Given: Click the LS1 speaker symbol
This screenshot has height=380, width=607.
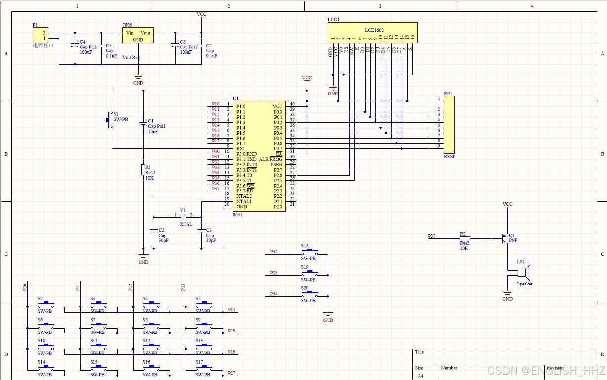Looking at the screenshot, I should pyautogui.click(x=524, y=272).
